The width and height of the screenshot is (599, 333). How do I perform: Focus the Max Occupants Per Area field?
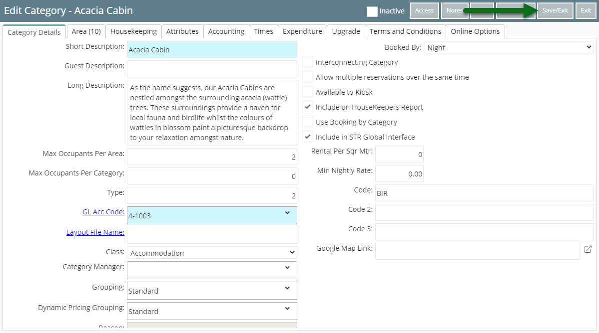212,157
